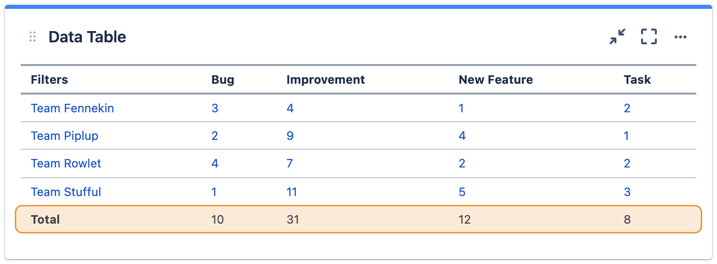717x264 pixels.
Task: Click the drag handle beside Data Table
Action: [33, 37]
